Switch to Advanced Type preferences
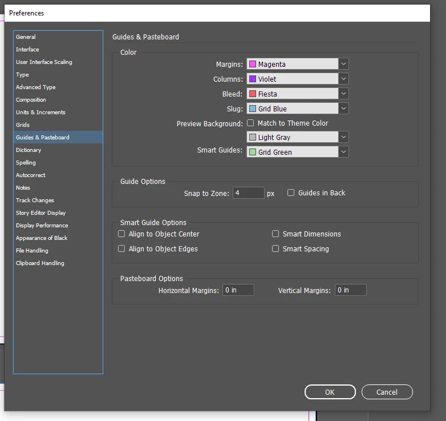The height and width of the screenshot is (421, 446). click(x=58, y=87)
